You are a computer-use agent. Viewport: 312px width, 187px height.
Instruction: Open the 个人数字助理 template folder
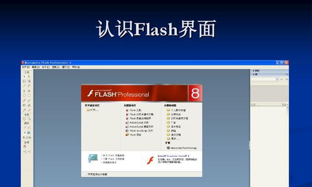click(x=176, y=110)
